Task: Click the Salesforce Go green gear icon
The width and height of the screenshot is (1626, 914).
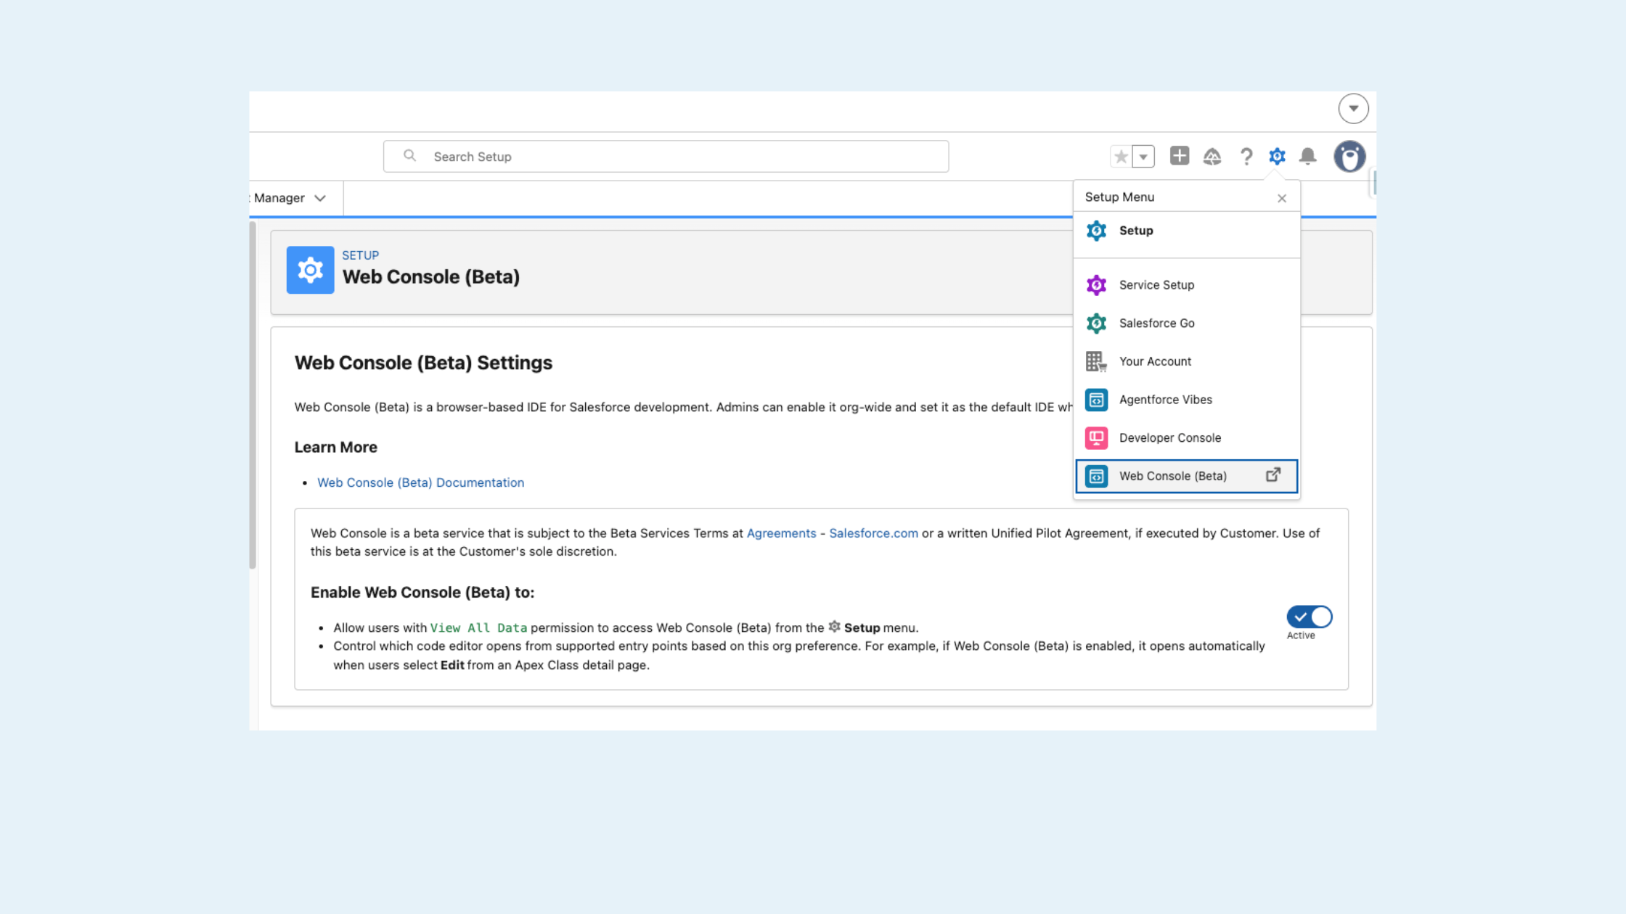Action: [1096, 324]
